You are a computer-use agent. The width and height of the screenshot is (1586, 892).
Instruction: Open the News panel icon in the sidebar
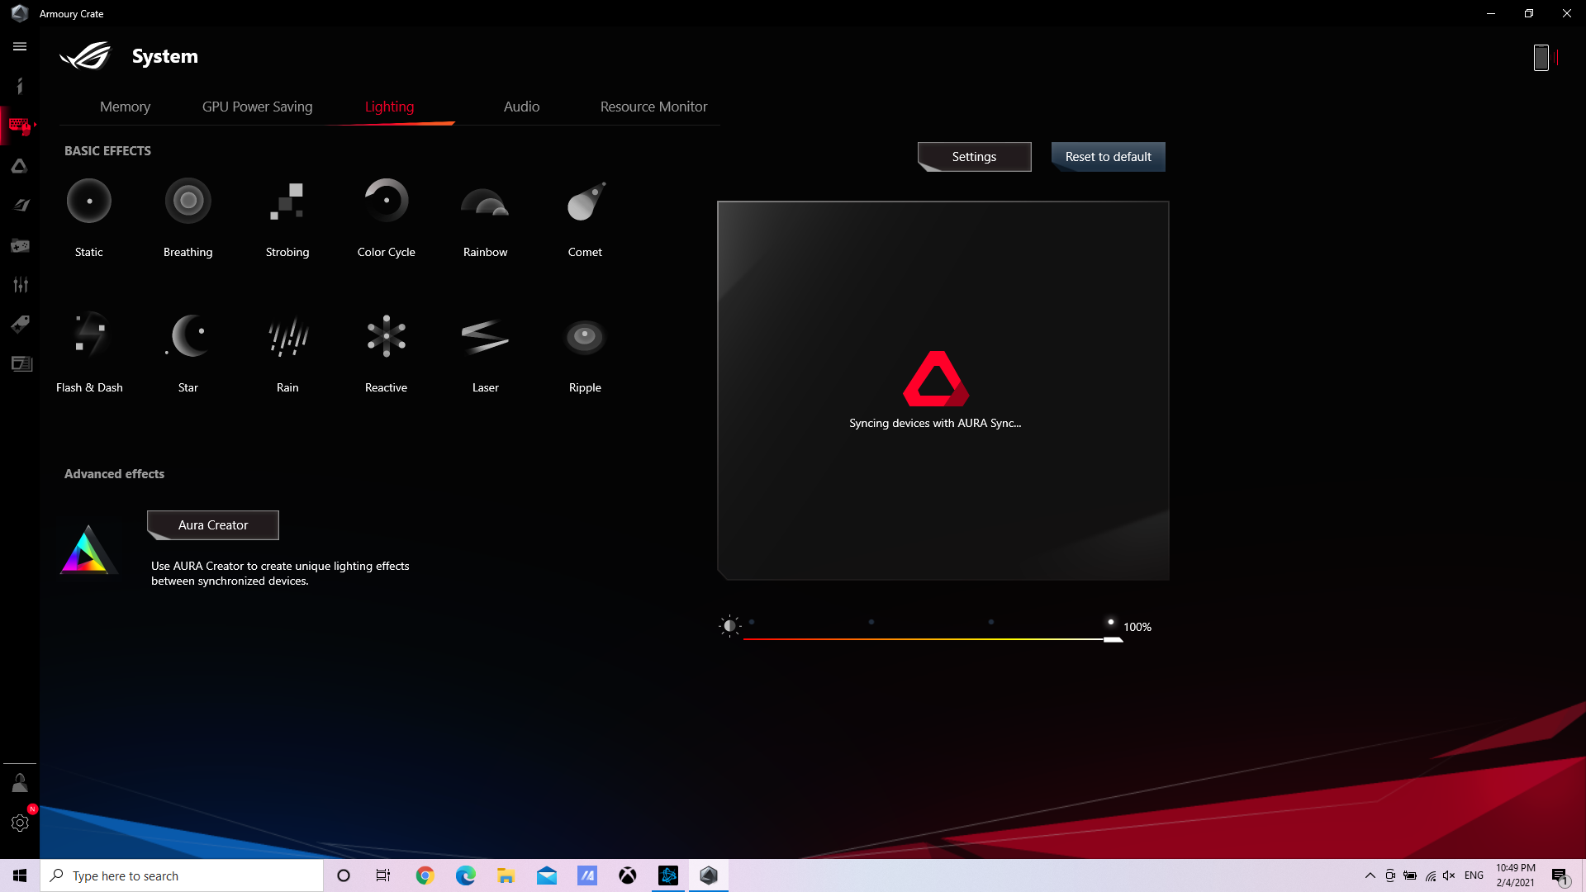(21, 363)
